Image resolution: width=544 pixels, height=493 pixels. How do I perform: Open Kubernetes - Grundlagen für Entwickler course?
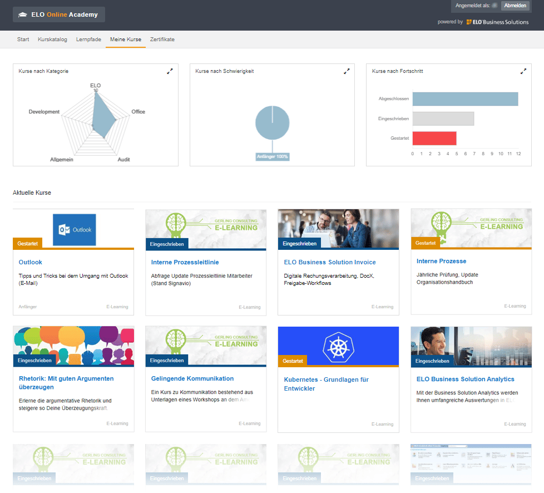326,384
